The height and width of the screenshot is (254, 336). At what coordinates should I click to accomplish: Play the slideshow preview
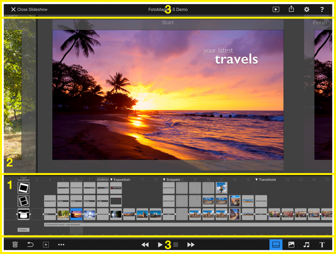pos(160,245)
